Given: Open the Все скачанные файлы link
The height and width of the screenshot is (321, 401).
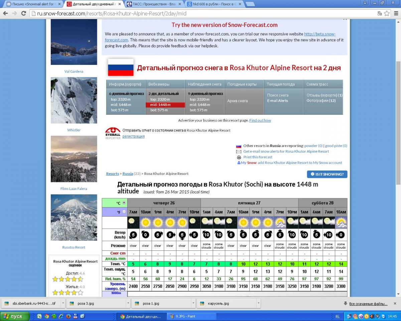Looking at the screenshot, I should [x=368, y=304].
